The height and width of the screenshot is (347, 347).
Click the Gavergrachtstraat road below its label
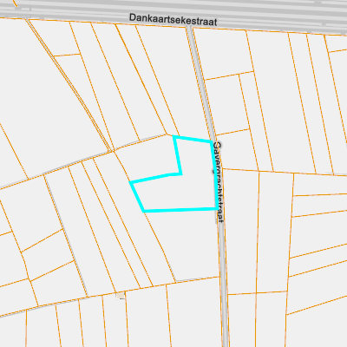(223, 284)
